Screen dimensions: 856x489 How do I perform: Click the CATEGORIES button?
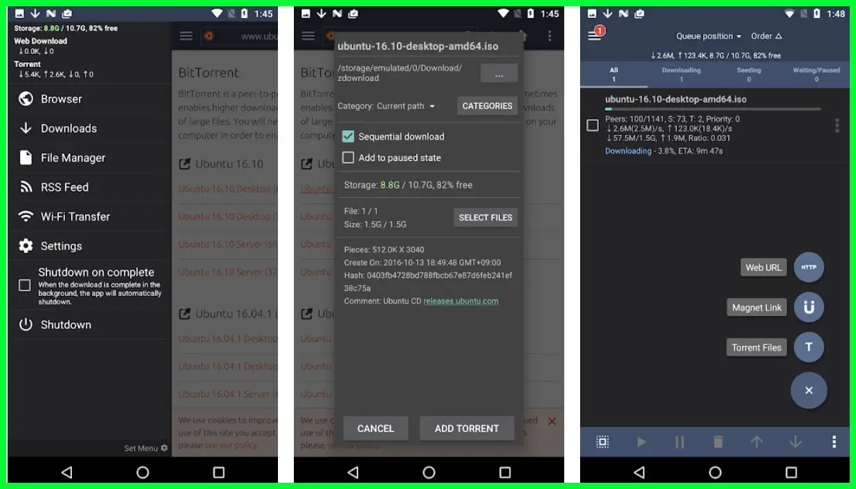click(x=487, y=106)
